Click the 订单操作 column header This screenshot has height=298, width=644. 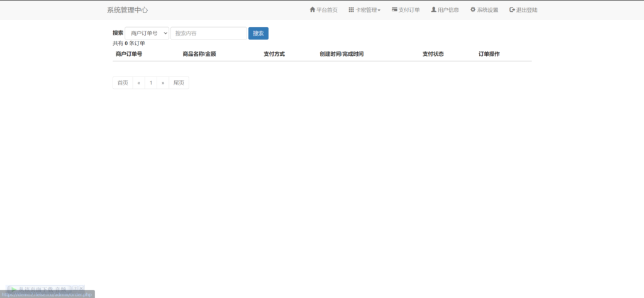point(489,54)
